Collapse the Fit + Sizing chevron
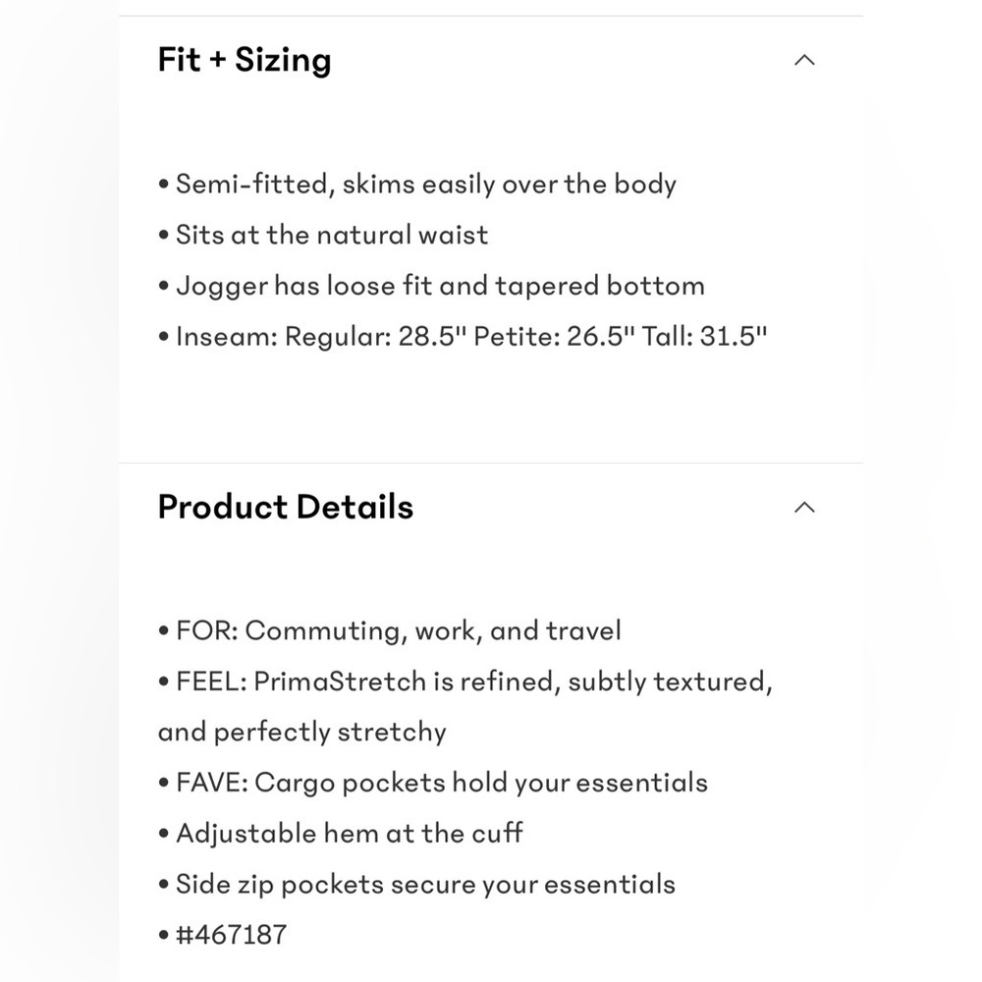 [804, 60]
